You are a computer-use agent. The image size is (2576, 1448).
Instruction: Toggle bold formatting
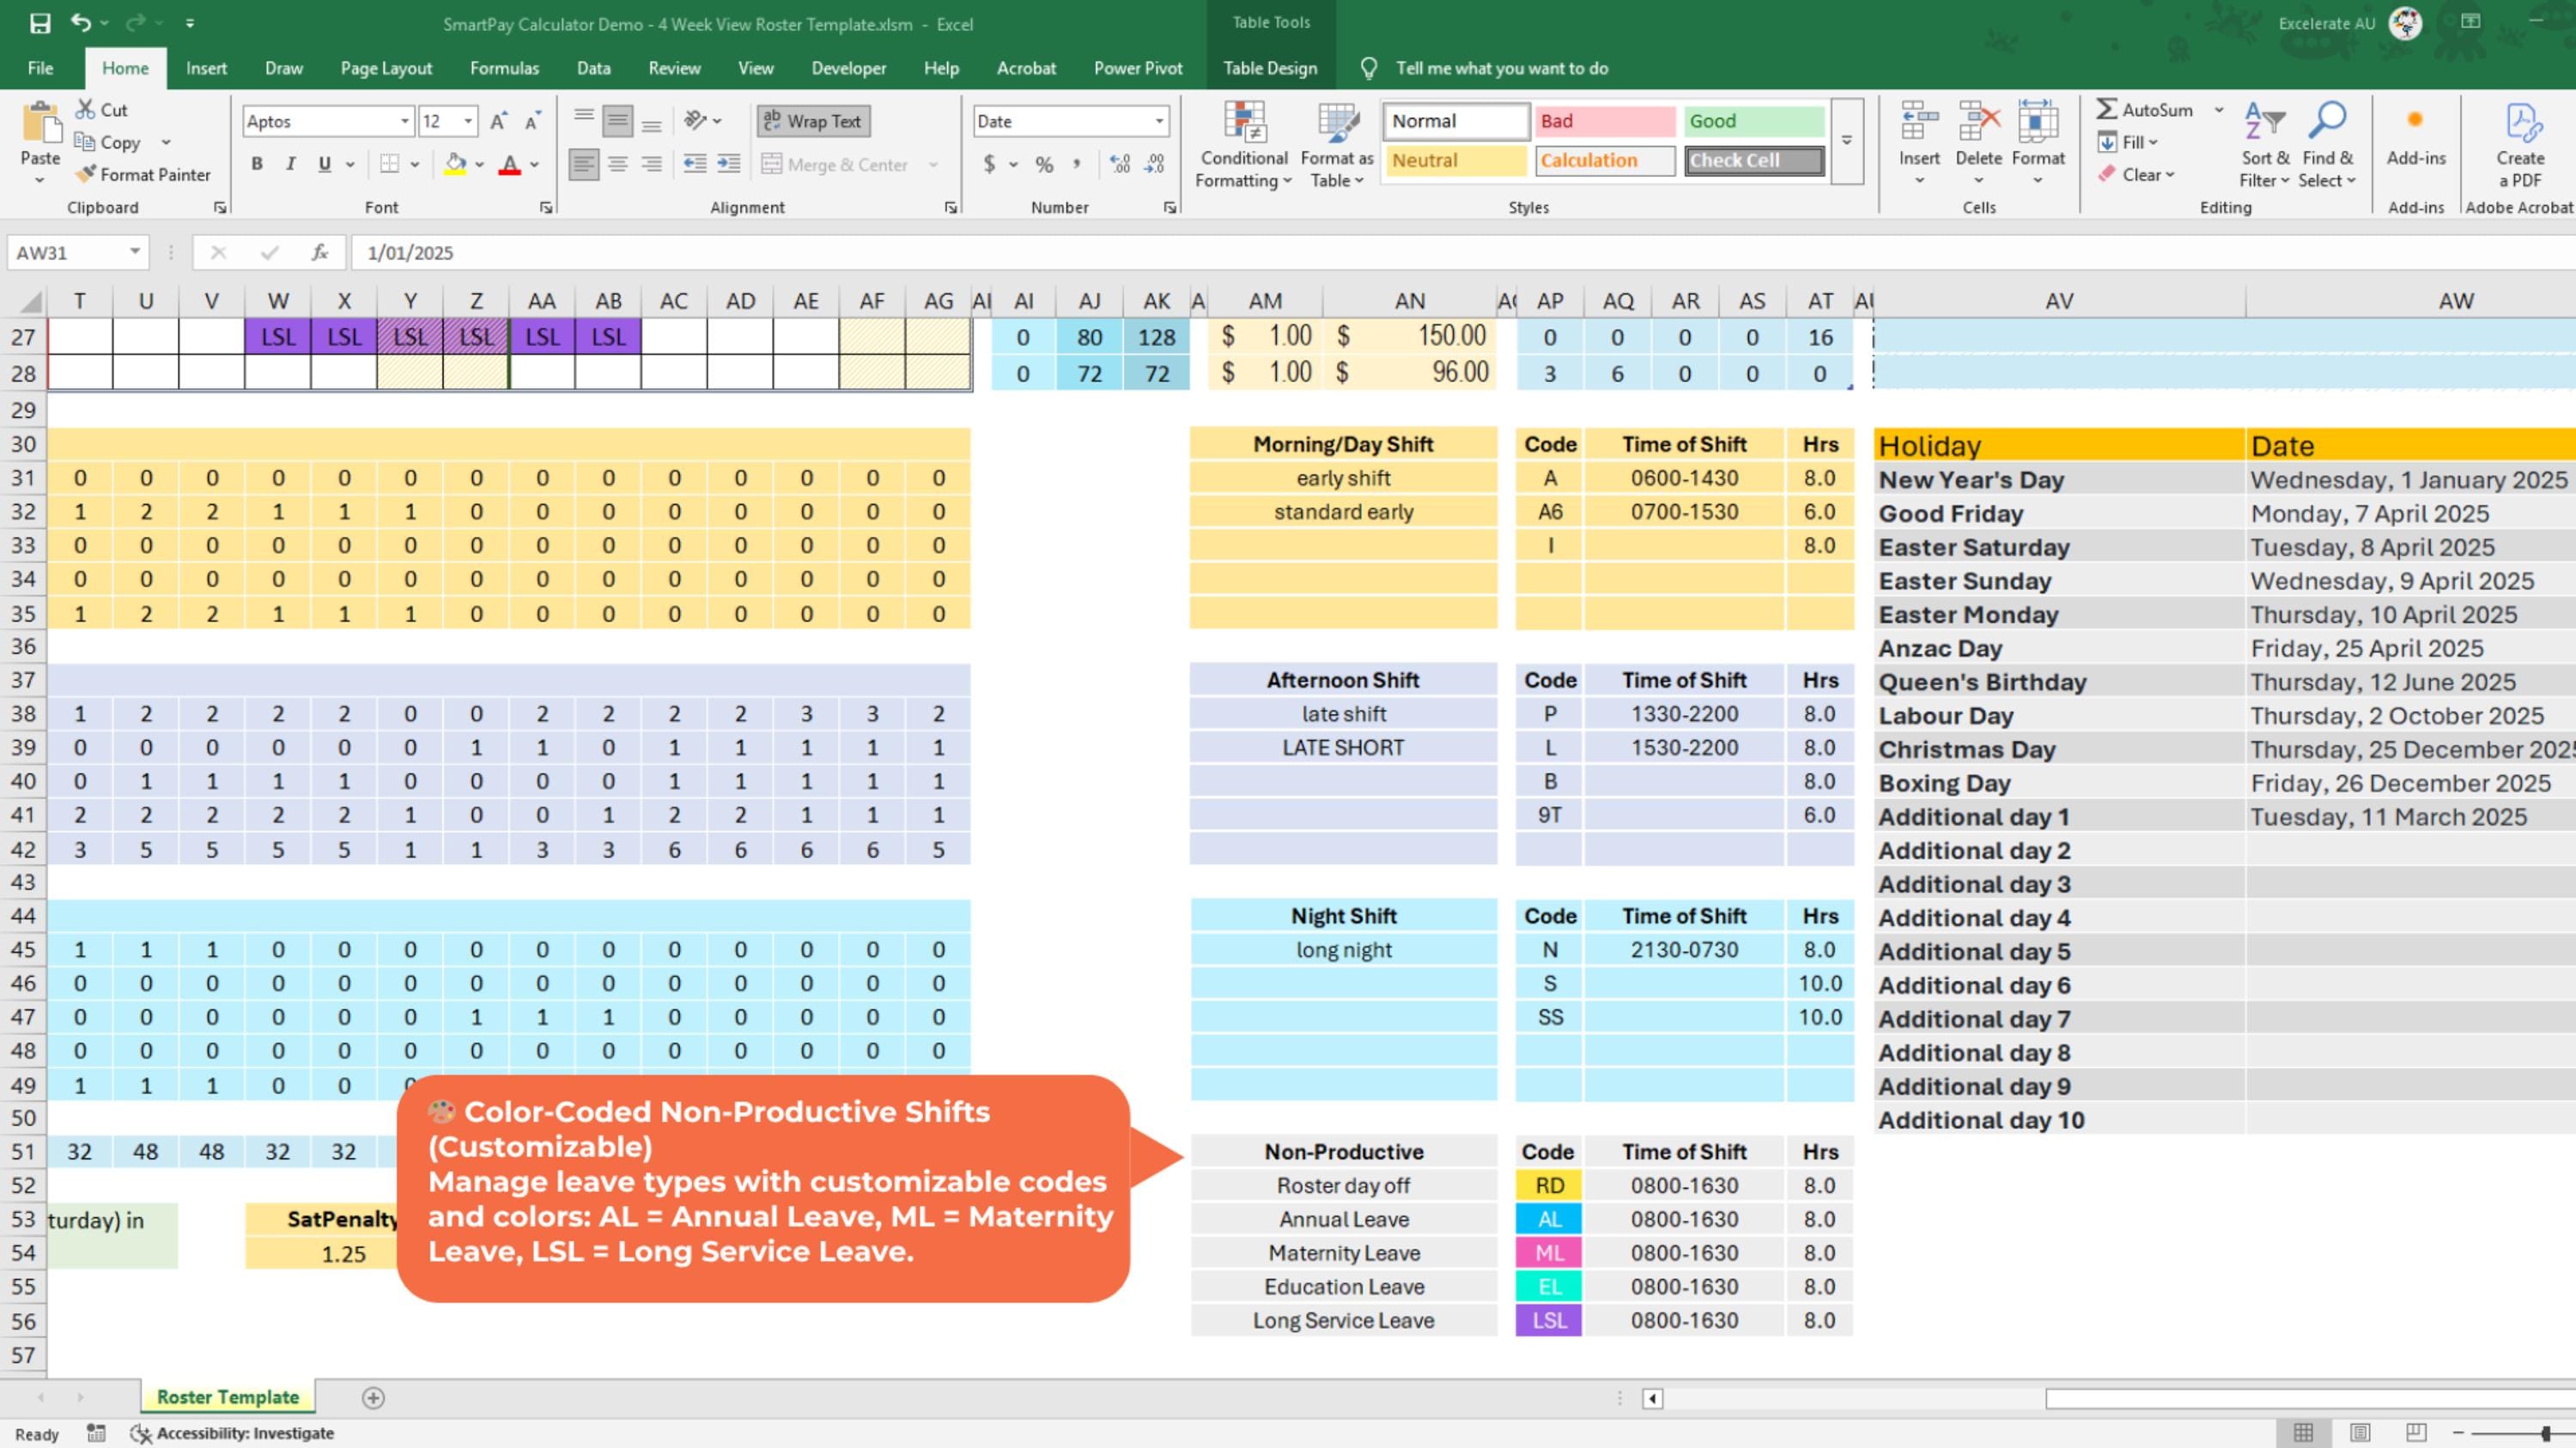257,163
